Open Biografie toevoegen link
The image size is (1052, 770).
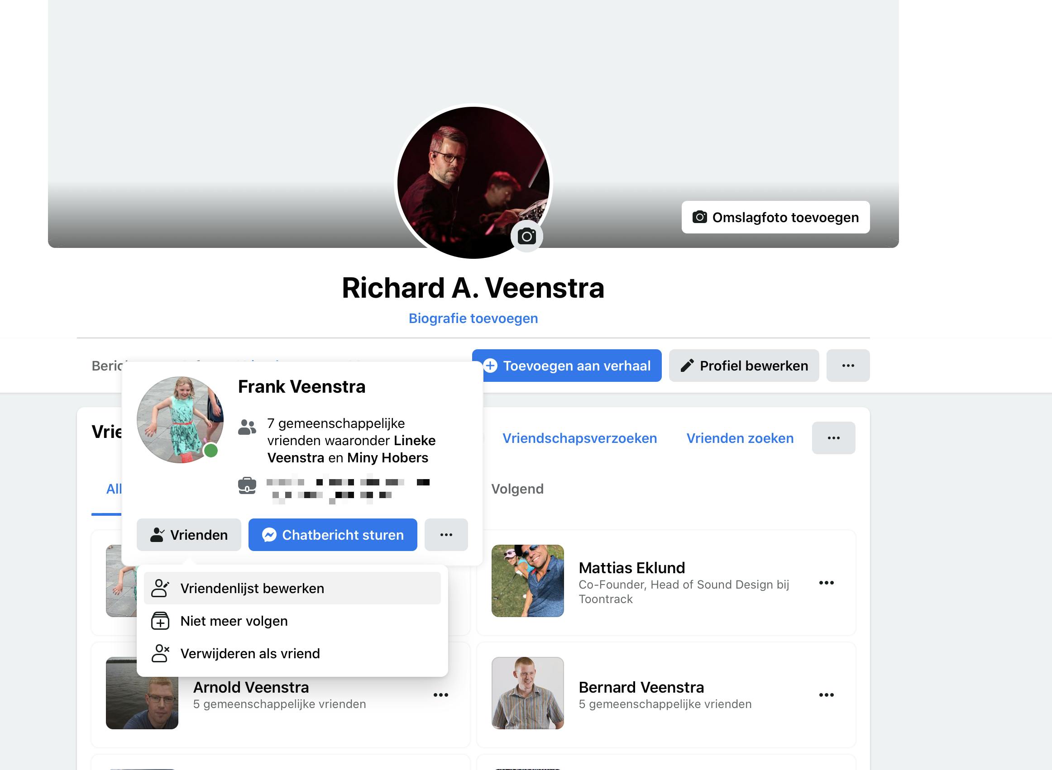click(473, 318)
